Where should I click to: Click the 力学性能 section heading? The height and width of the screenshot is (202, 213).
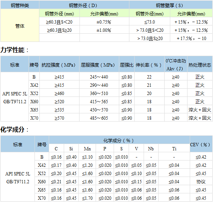pyautogui.click(x=14, y=50)
